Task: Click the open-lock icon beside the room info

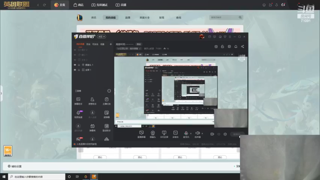Action: pyautogui.click(x=222, y=46)
